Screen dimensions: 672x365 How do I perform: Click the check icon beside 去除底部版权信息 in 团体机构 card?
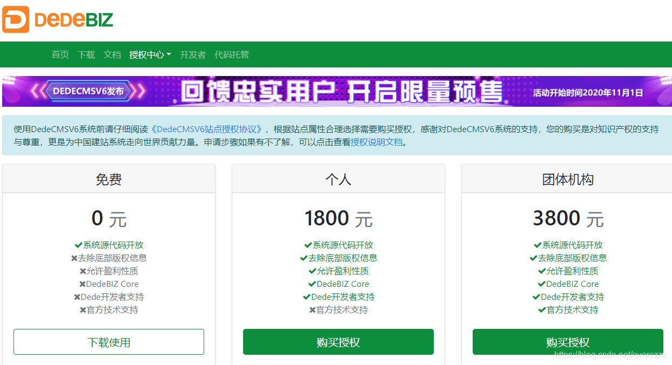point(533,258)
